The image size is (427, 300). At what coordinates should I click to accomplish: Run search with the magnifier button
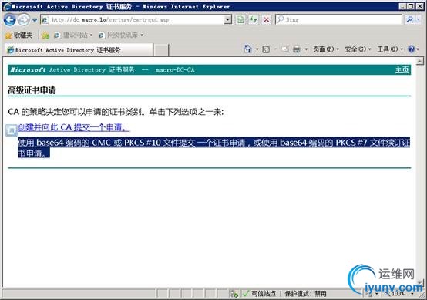[x=409, y=19]
